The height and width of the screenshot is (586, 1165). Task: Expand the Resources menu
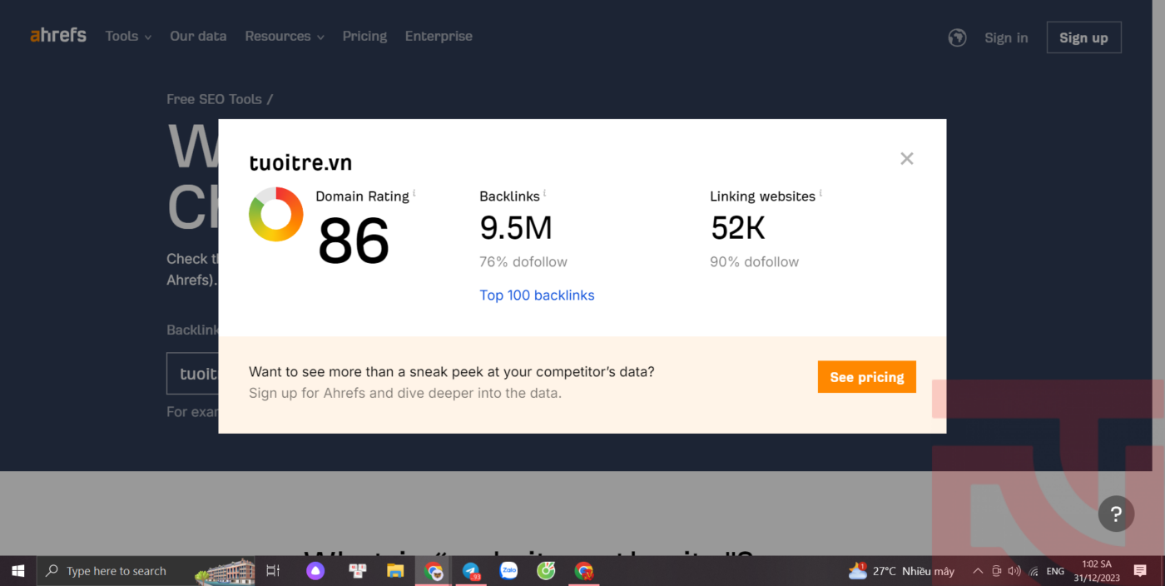[285, 36]
